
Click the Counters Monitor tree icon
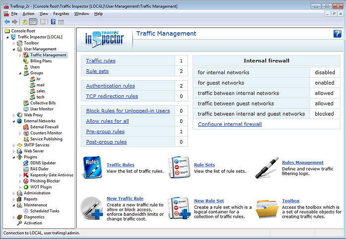click(26, 133)
